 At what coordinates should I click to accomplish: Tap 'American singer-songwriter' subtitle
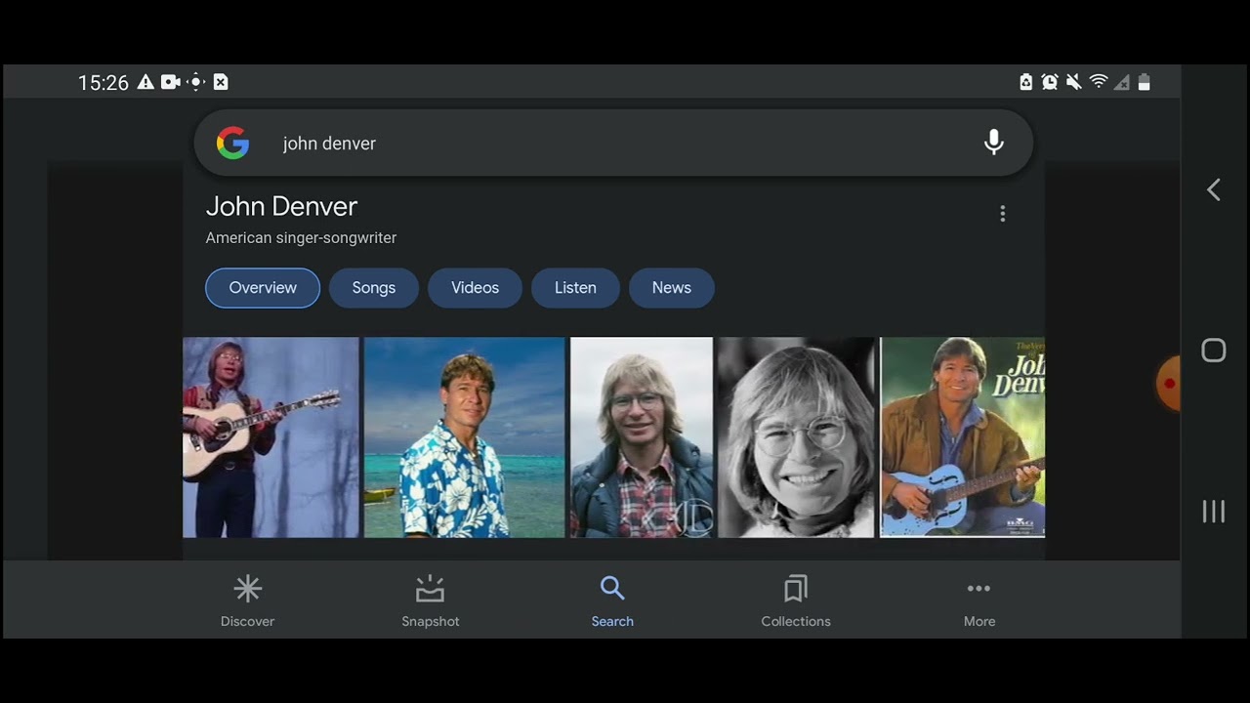(301, 237)
